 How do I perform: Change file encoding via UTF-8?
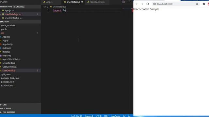99,116
